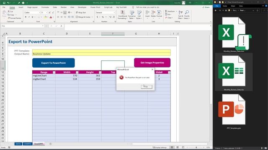Viewport: 268px width, 150px height.
Task: Open the Developer ribbon tab
Action: click(82, 7)
